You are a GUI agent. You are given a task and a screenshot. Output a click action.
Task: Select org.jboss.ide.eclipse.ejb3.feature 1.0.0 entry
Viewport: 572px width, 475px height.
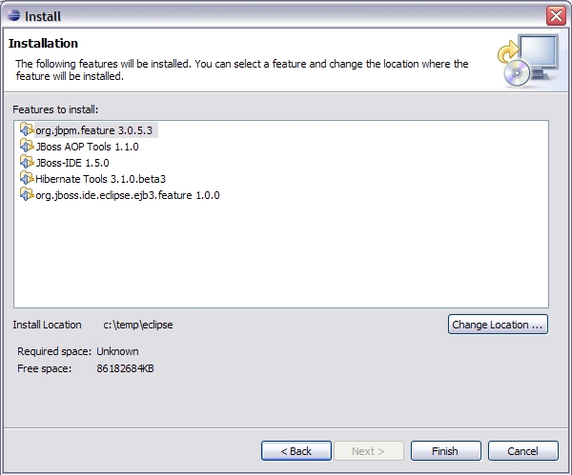tap(128, 195)
